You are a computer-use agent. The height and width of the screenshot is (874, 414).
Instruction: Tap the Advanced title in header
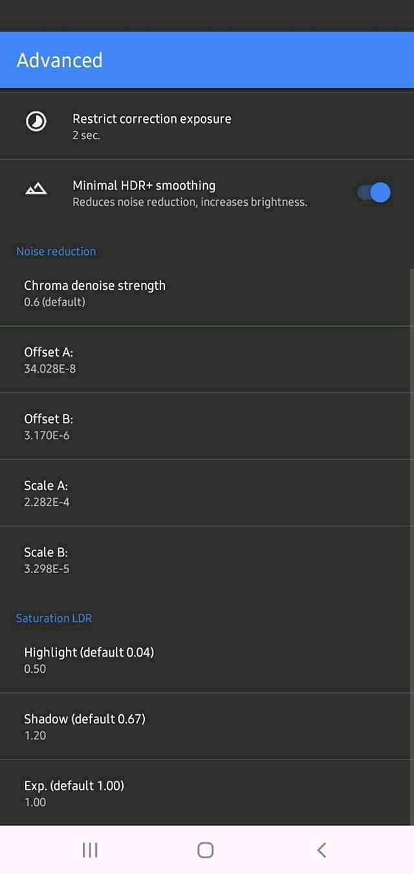[x=60, y=60]
